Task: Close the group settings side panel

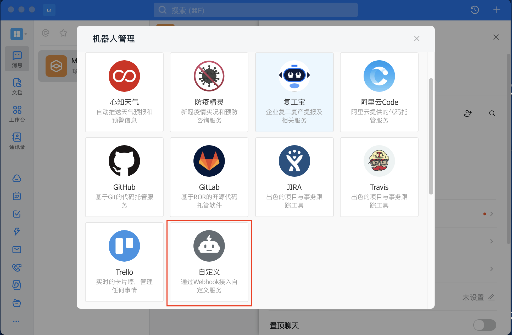Action: (x=496, y=37)
